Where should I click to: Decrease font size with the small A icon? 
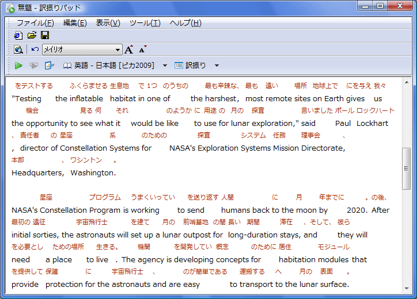click(143, 49)
